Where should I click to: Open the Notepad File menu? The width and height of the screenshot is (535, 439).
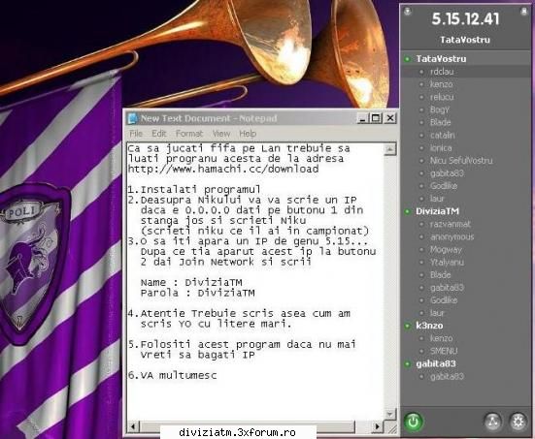point(136,134)
